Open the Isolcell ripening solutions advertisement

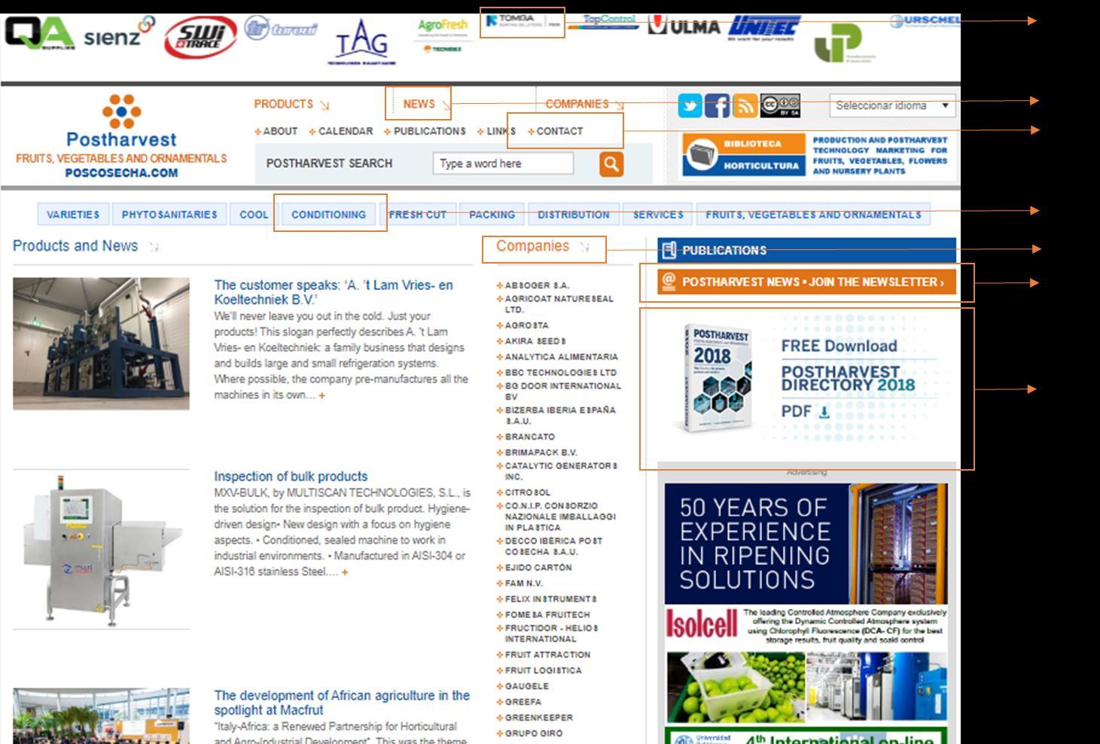tap(806, 602)
